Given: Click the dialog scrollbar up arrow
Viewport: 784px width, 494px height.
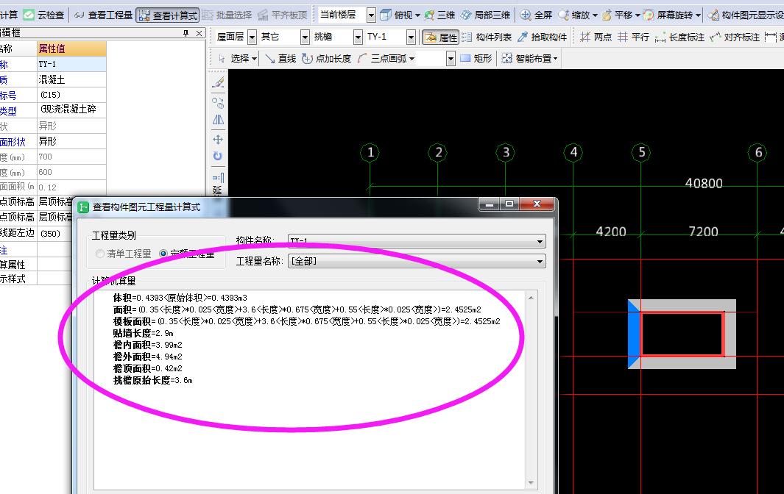Looking at the screenshot, I should [x=531, y=298].
